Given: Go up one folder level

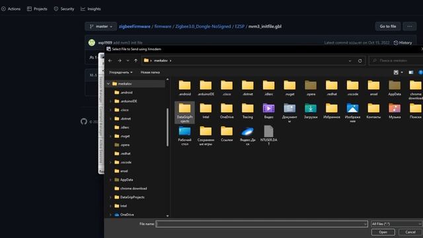Looking at the screenshot, I should [x=136, y=61].
